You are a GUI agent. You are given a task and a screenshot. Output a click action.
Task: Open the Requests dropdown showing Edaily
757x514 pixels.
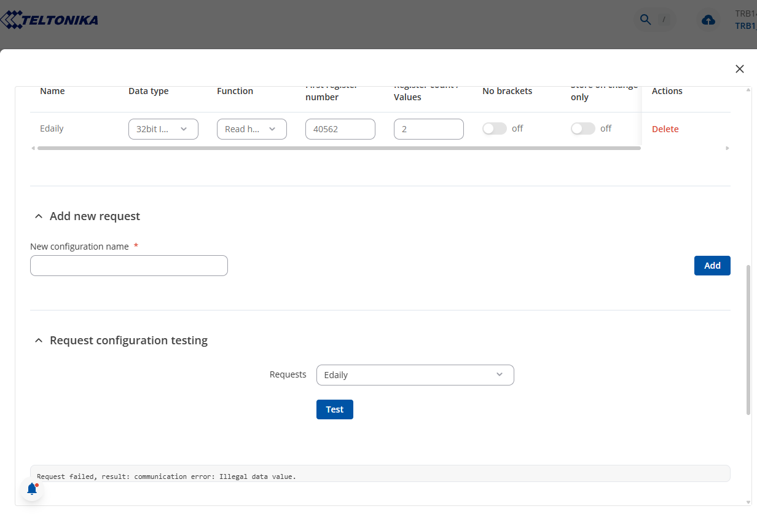[415, 375]
